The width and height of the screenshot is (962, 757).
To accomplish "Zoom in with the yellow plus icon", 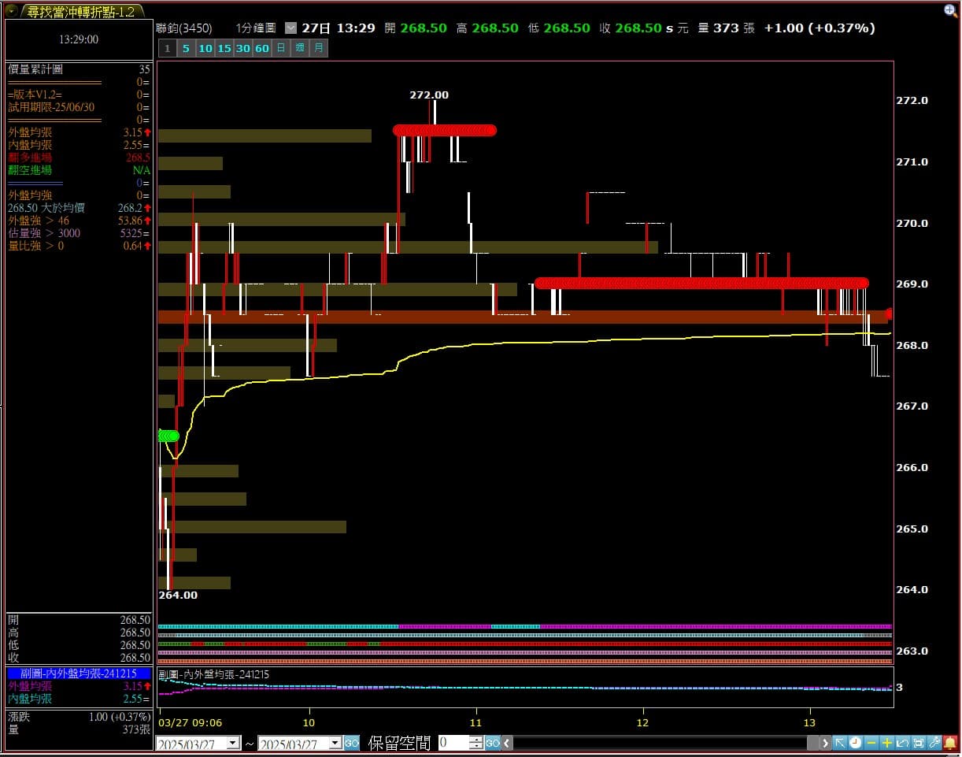I will [887, 743].
